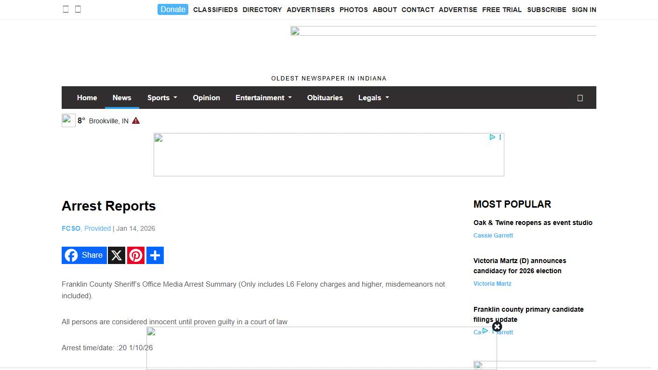Open the Sign In link
Screen dimensions: 658x370
click(584, 10)
